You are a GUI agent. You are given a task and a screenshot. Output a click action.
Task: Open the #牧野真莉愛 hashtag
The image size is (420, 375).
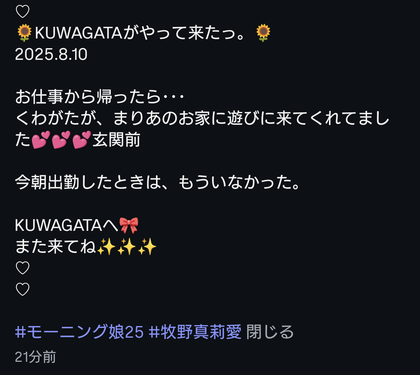tap(195, 332)
